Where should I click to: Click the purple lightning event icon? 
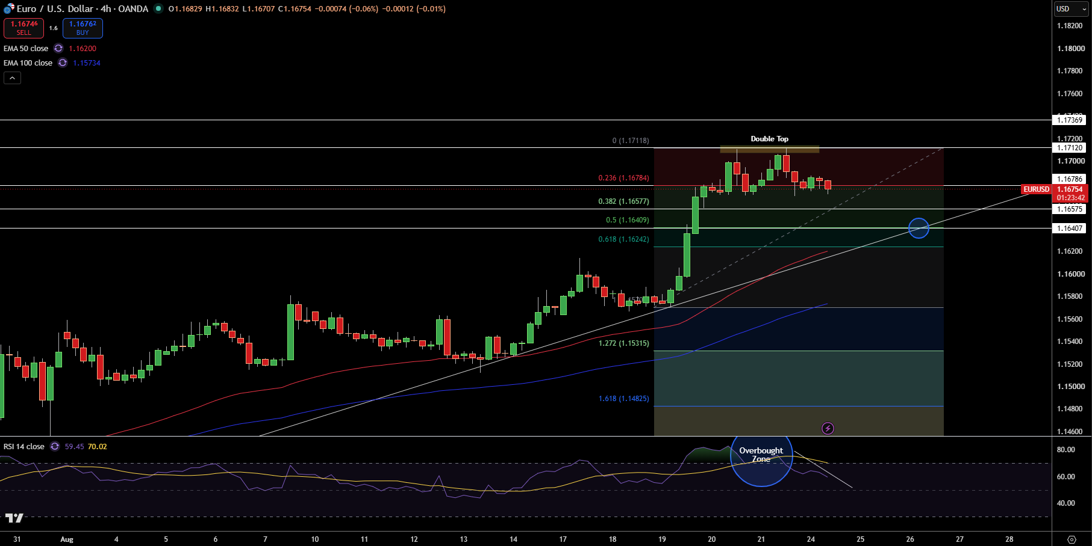click(x=828, y=428)
